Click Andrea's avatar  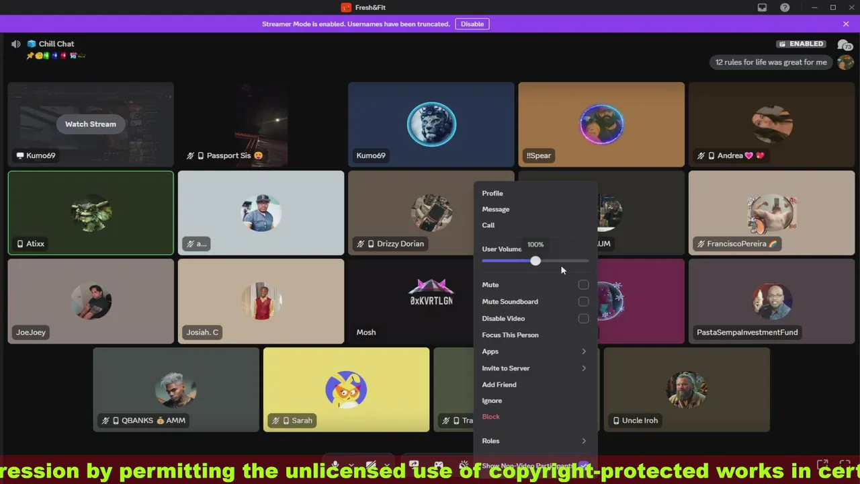772,124
